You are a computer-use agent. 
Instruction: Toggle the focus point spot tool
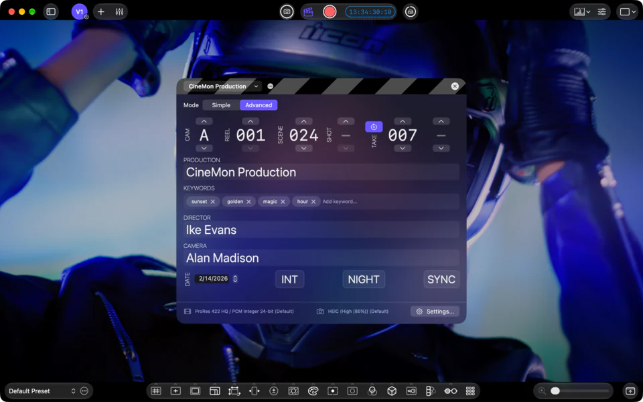pyautogui.click(x=333, y=391)
